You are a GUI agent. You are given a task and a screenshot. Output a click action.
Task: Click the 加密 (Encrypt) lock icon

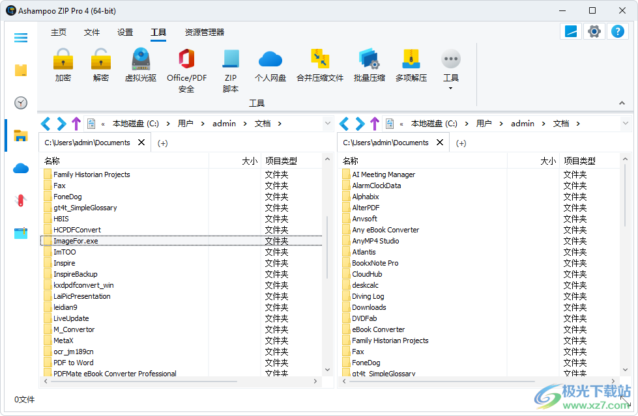(x=63, y=59)
